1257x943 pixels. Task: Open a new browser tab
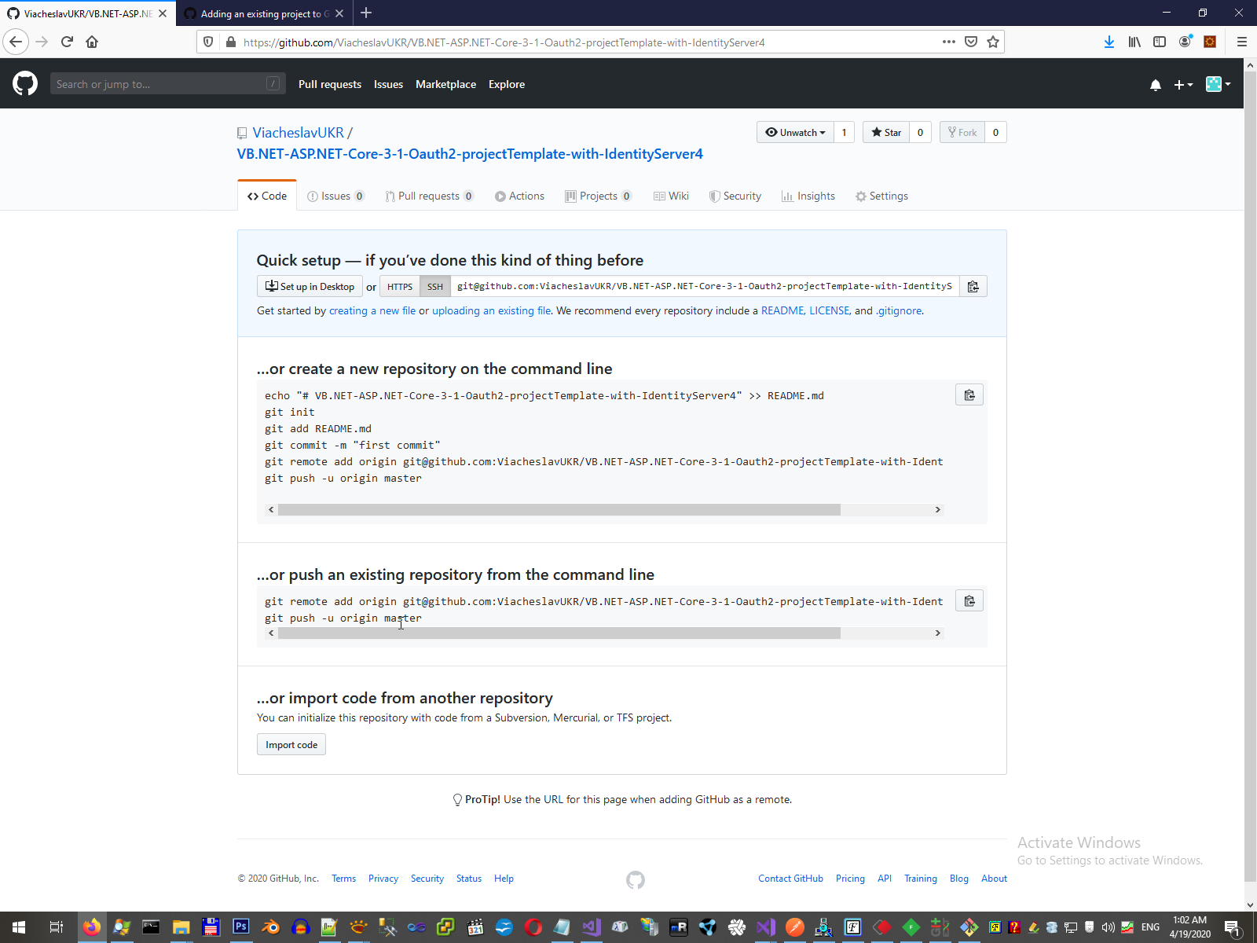pyautogui.click(x=366, y=13)
